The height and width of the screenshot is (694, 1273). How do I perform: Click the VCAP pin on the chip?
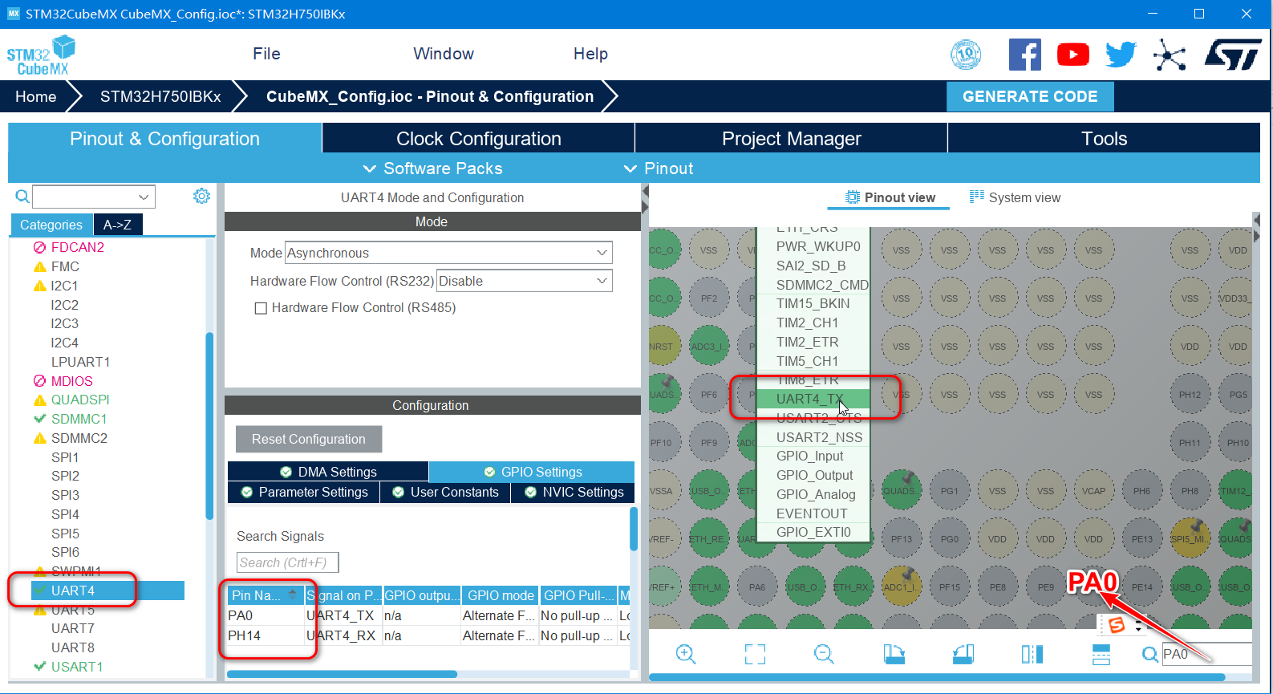coord(1093,491)
